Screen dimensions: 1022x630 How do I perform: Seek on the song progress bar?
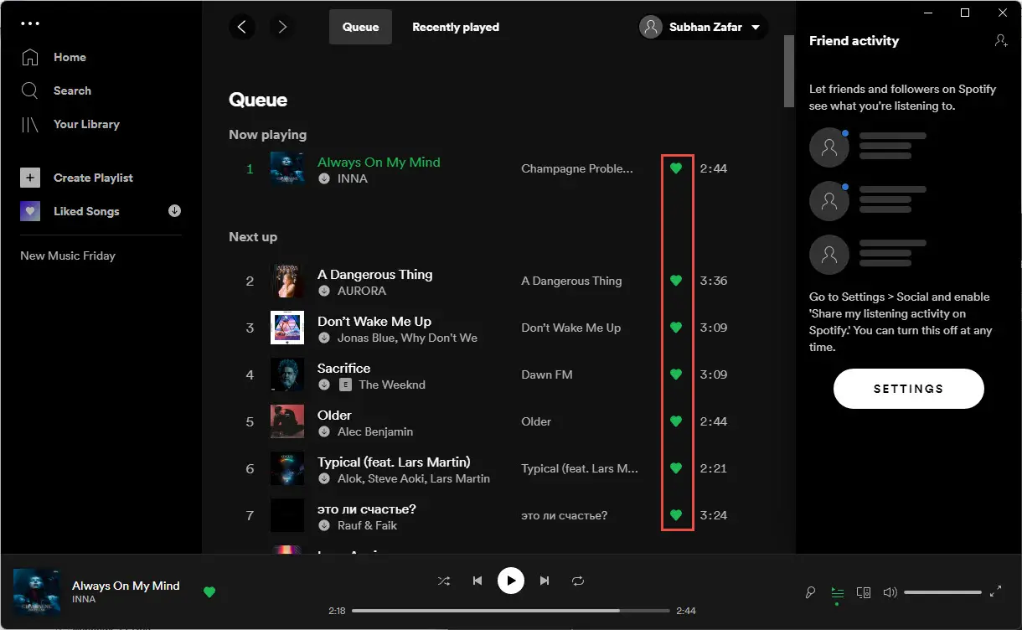tap(512, 611)
